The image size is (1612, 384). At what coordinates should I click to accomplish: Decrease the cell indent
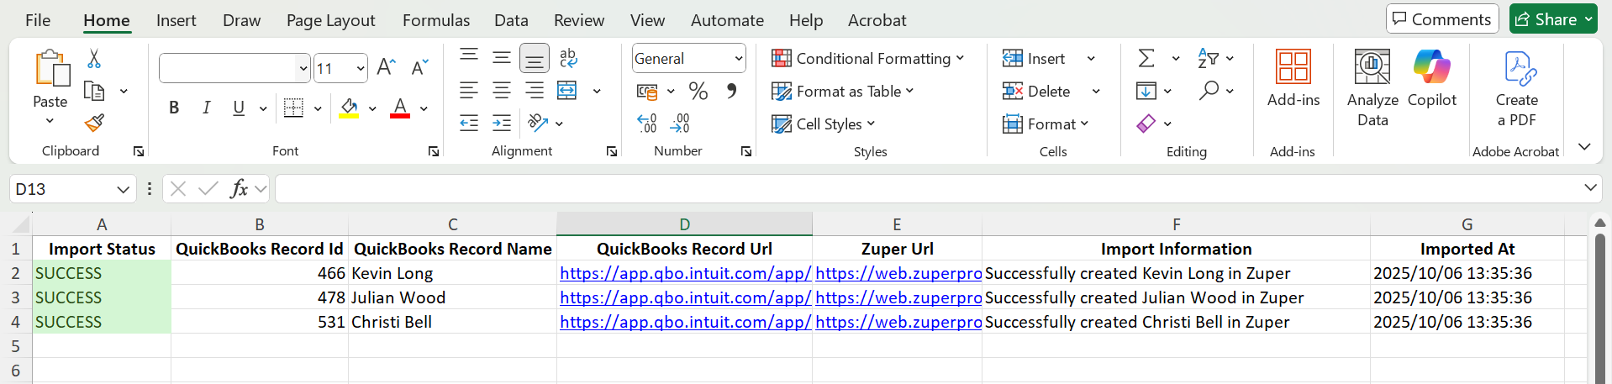pyautogui.click(x=469, y=124)
